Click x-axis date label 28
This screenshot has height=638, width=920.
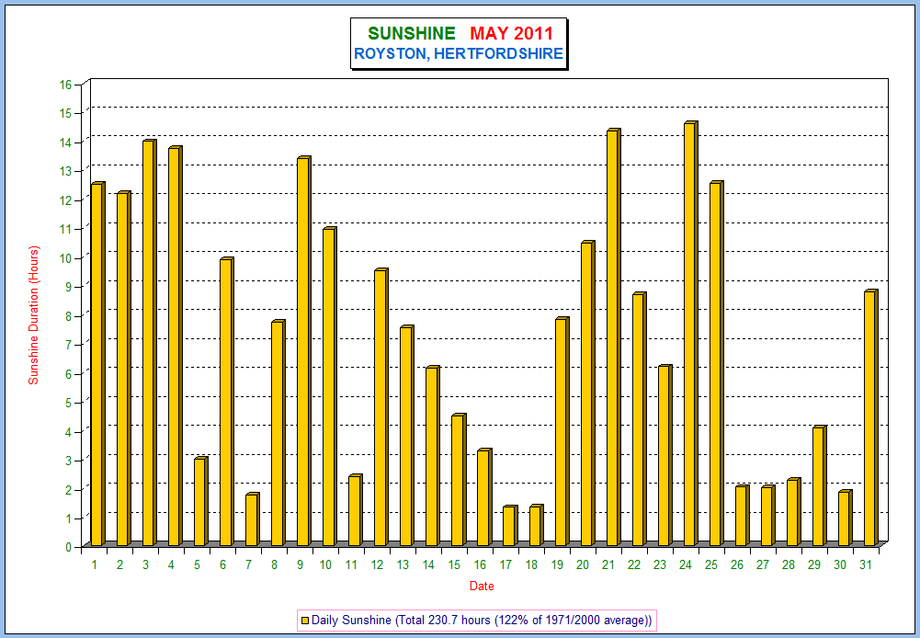click(x=789, y=565)
